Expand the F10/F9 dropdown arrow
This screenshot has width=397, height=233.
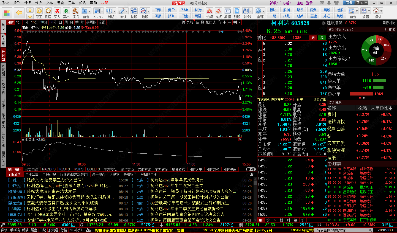102,11
